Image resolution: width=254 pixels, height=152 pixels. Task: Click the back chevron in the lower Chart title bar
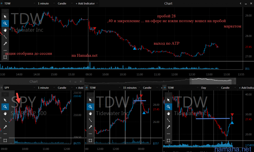tap(70, 81)
